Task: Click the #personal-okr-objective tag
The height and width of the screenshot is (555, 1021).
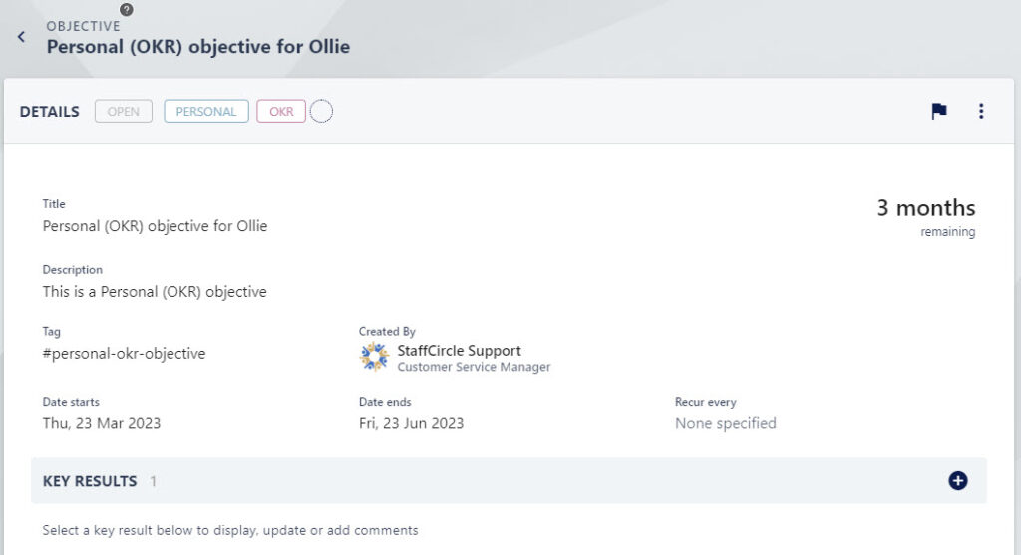Action: click(124, 354)
